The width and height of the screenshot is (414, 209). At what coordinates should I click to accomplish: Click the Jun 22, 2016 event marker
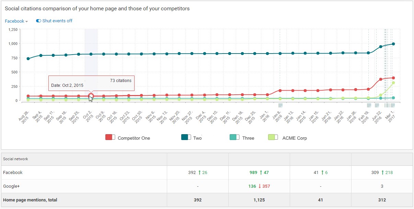377,105
